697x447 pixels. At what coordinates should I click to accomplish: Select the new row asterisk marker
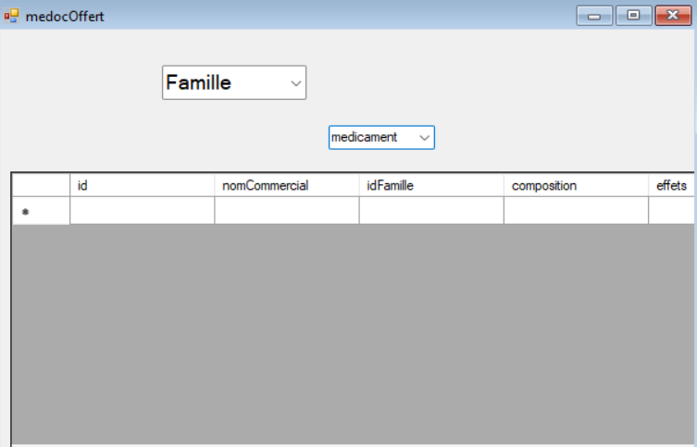26,212
